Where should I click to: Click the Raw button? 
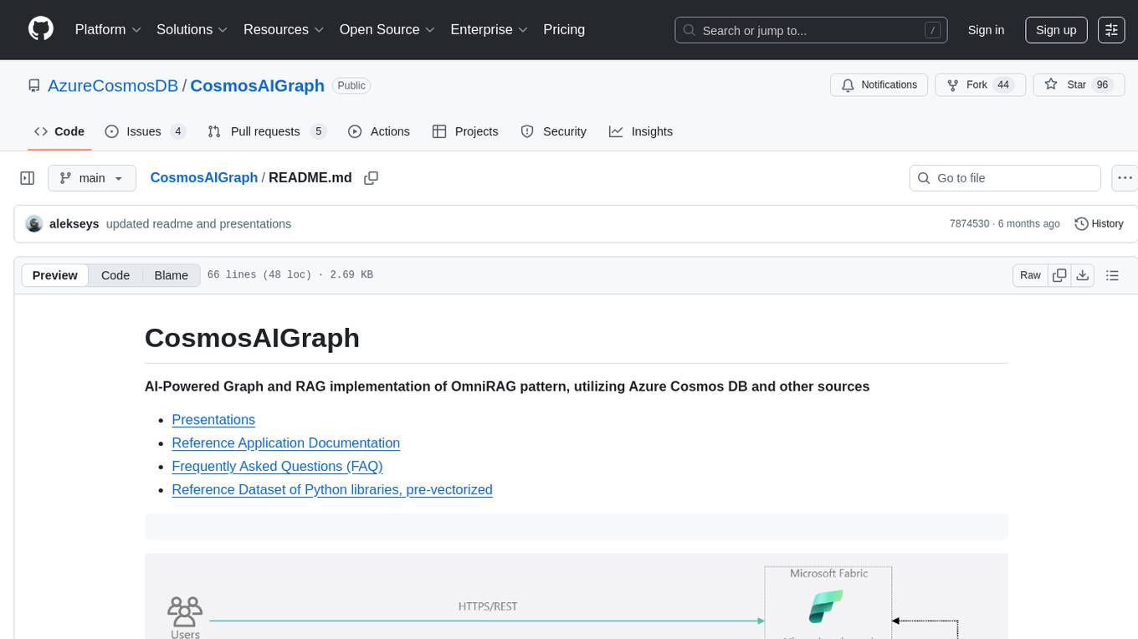click(1030, 275)
